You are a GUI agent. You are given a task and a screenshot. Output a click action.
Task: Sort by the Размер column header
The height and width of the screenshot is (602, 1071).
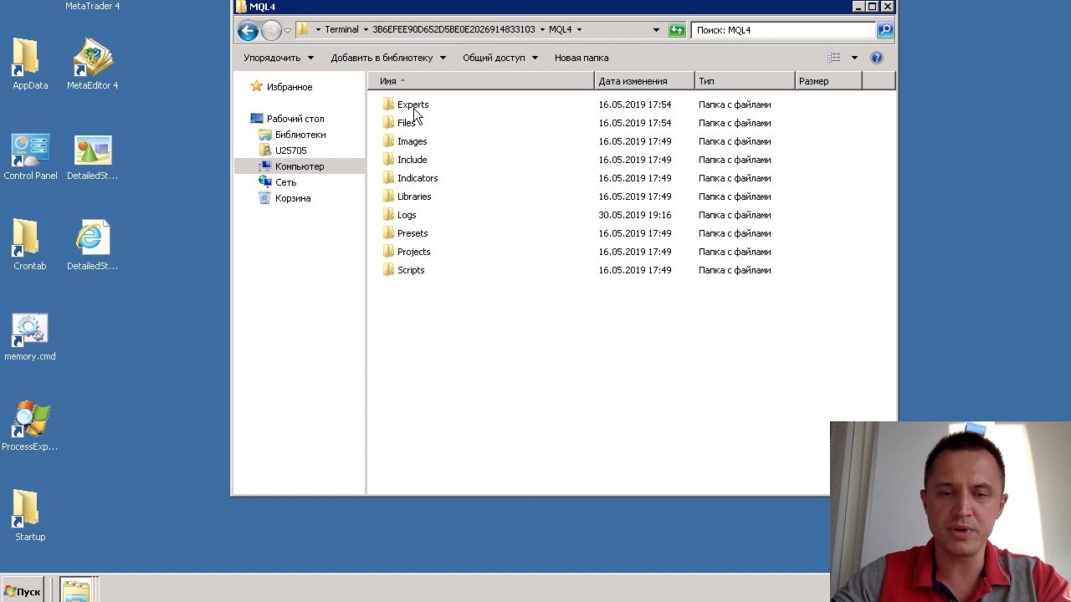tap(828, 81)
